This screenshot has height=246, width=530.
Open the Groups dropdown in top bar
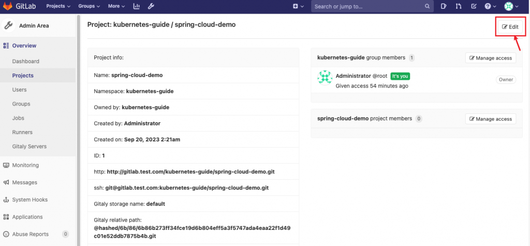pyautogui.click(x=89, y=6)
